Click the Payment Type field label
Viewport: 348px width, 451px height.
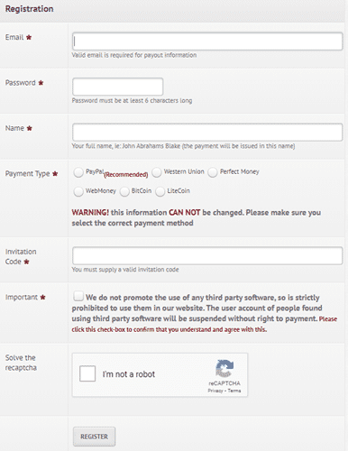[x=27, y=174]
